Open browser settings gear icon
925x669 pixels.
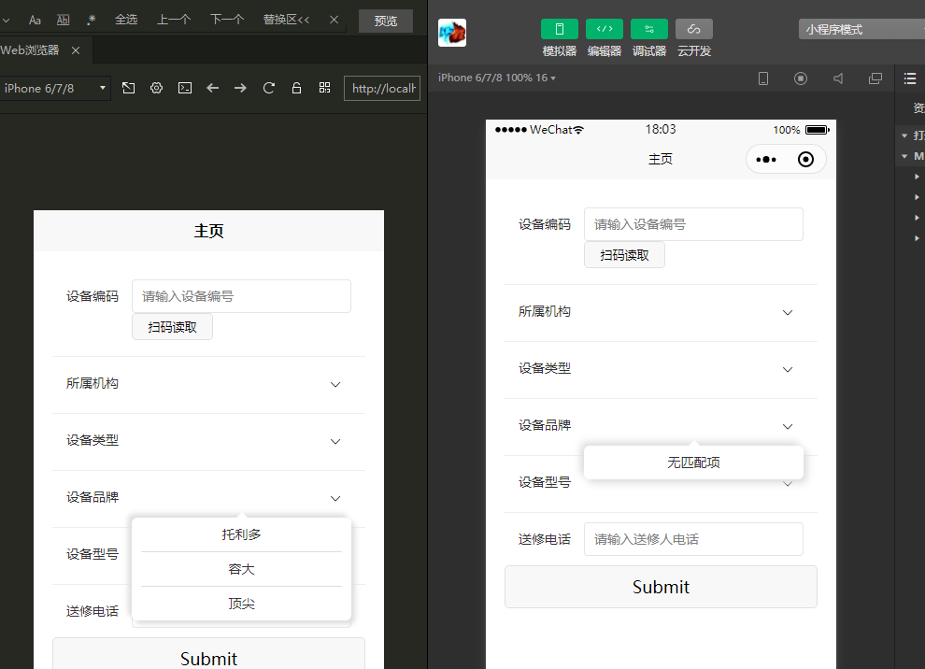156,88
